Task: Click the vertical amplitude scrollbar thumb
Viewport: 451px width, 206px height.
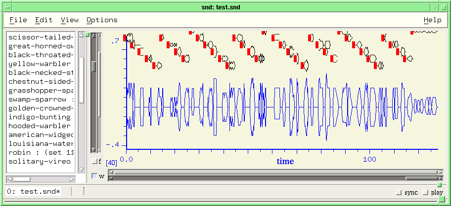Action: click(94, 67)
